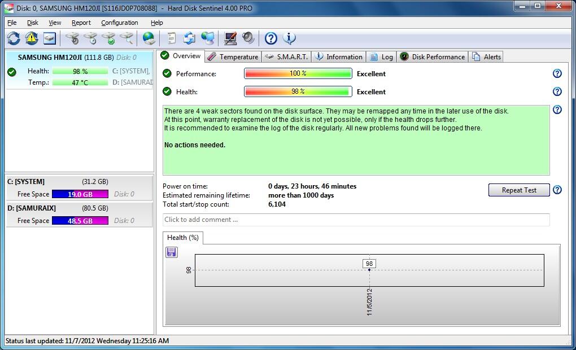Click the help icon beside Performance bar
Screen dimensions: 576x350
click(557, 73)
